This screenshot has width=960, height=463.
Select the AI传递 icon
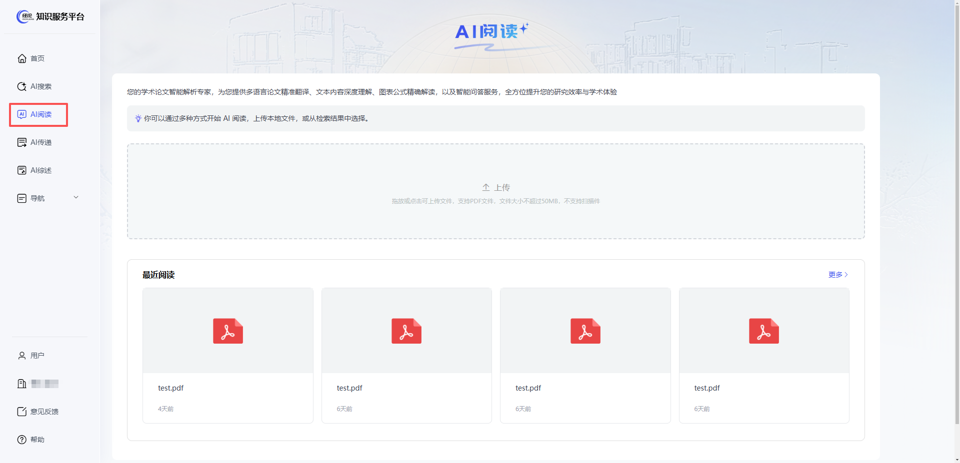tap(21, 142)
